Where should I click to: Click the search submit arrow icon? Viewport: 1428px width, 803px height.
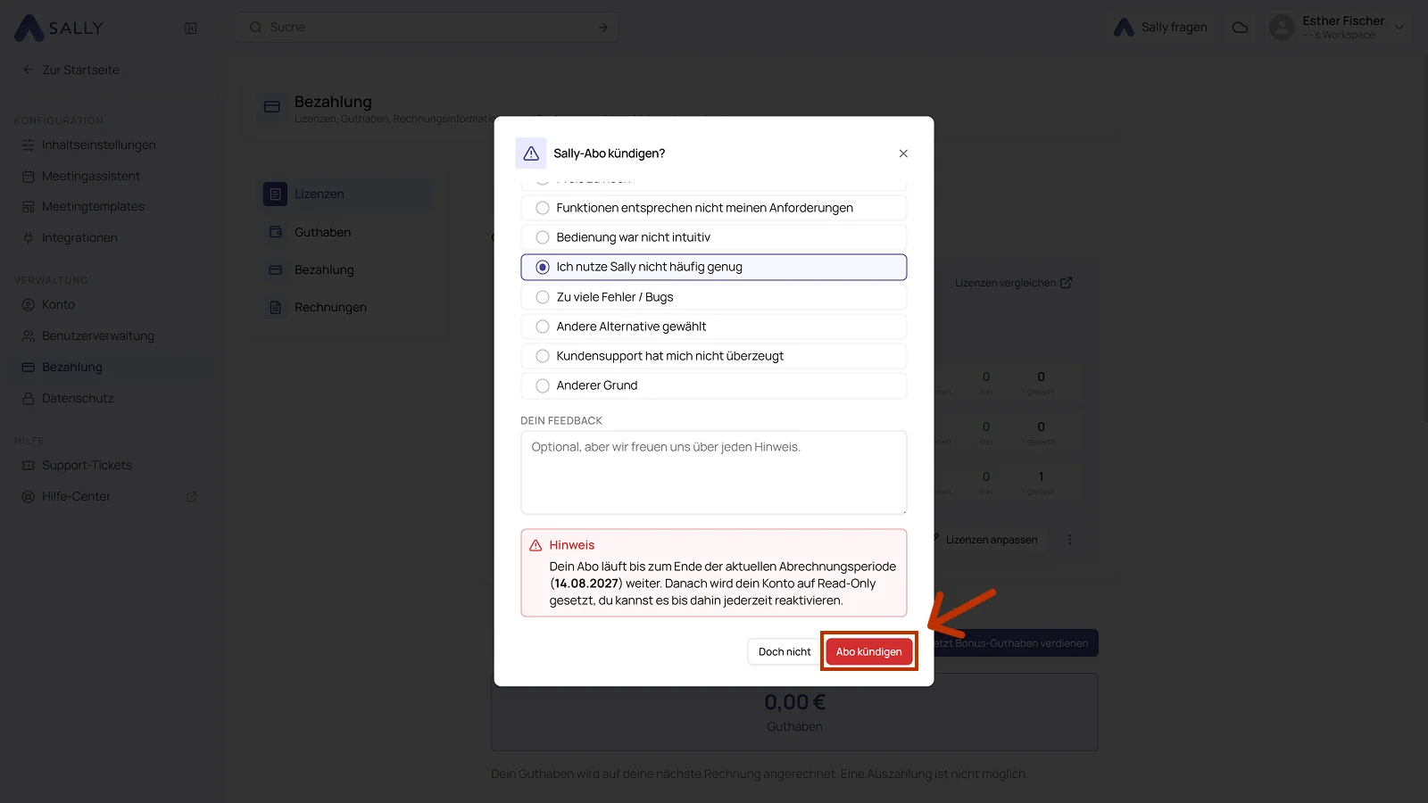pyautogui.click(x=603, y=28)
